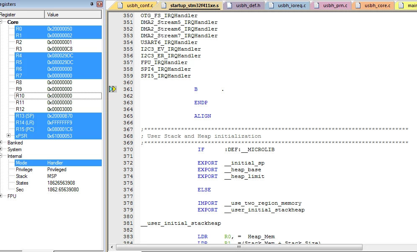Click the file icon on startup_stm32f411xe.s tab
417x252 pixels.
(164, 5)
